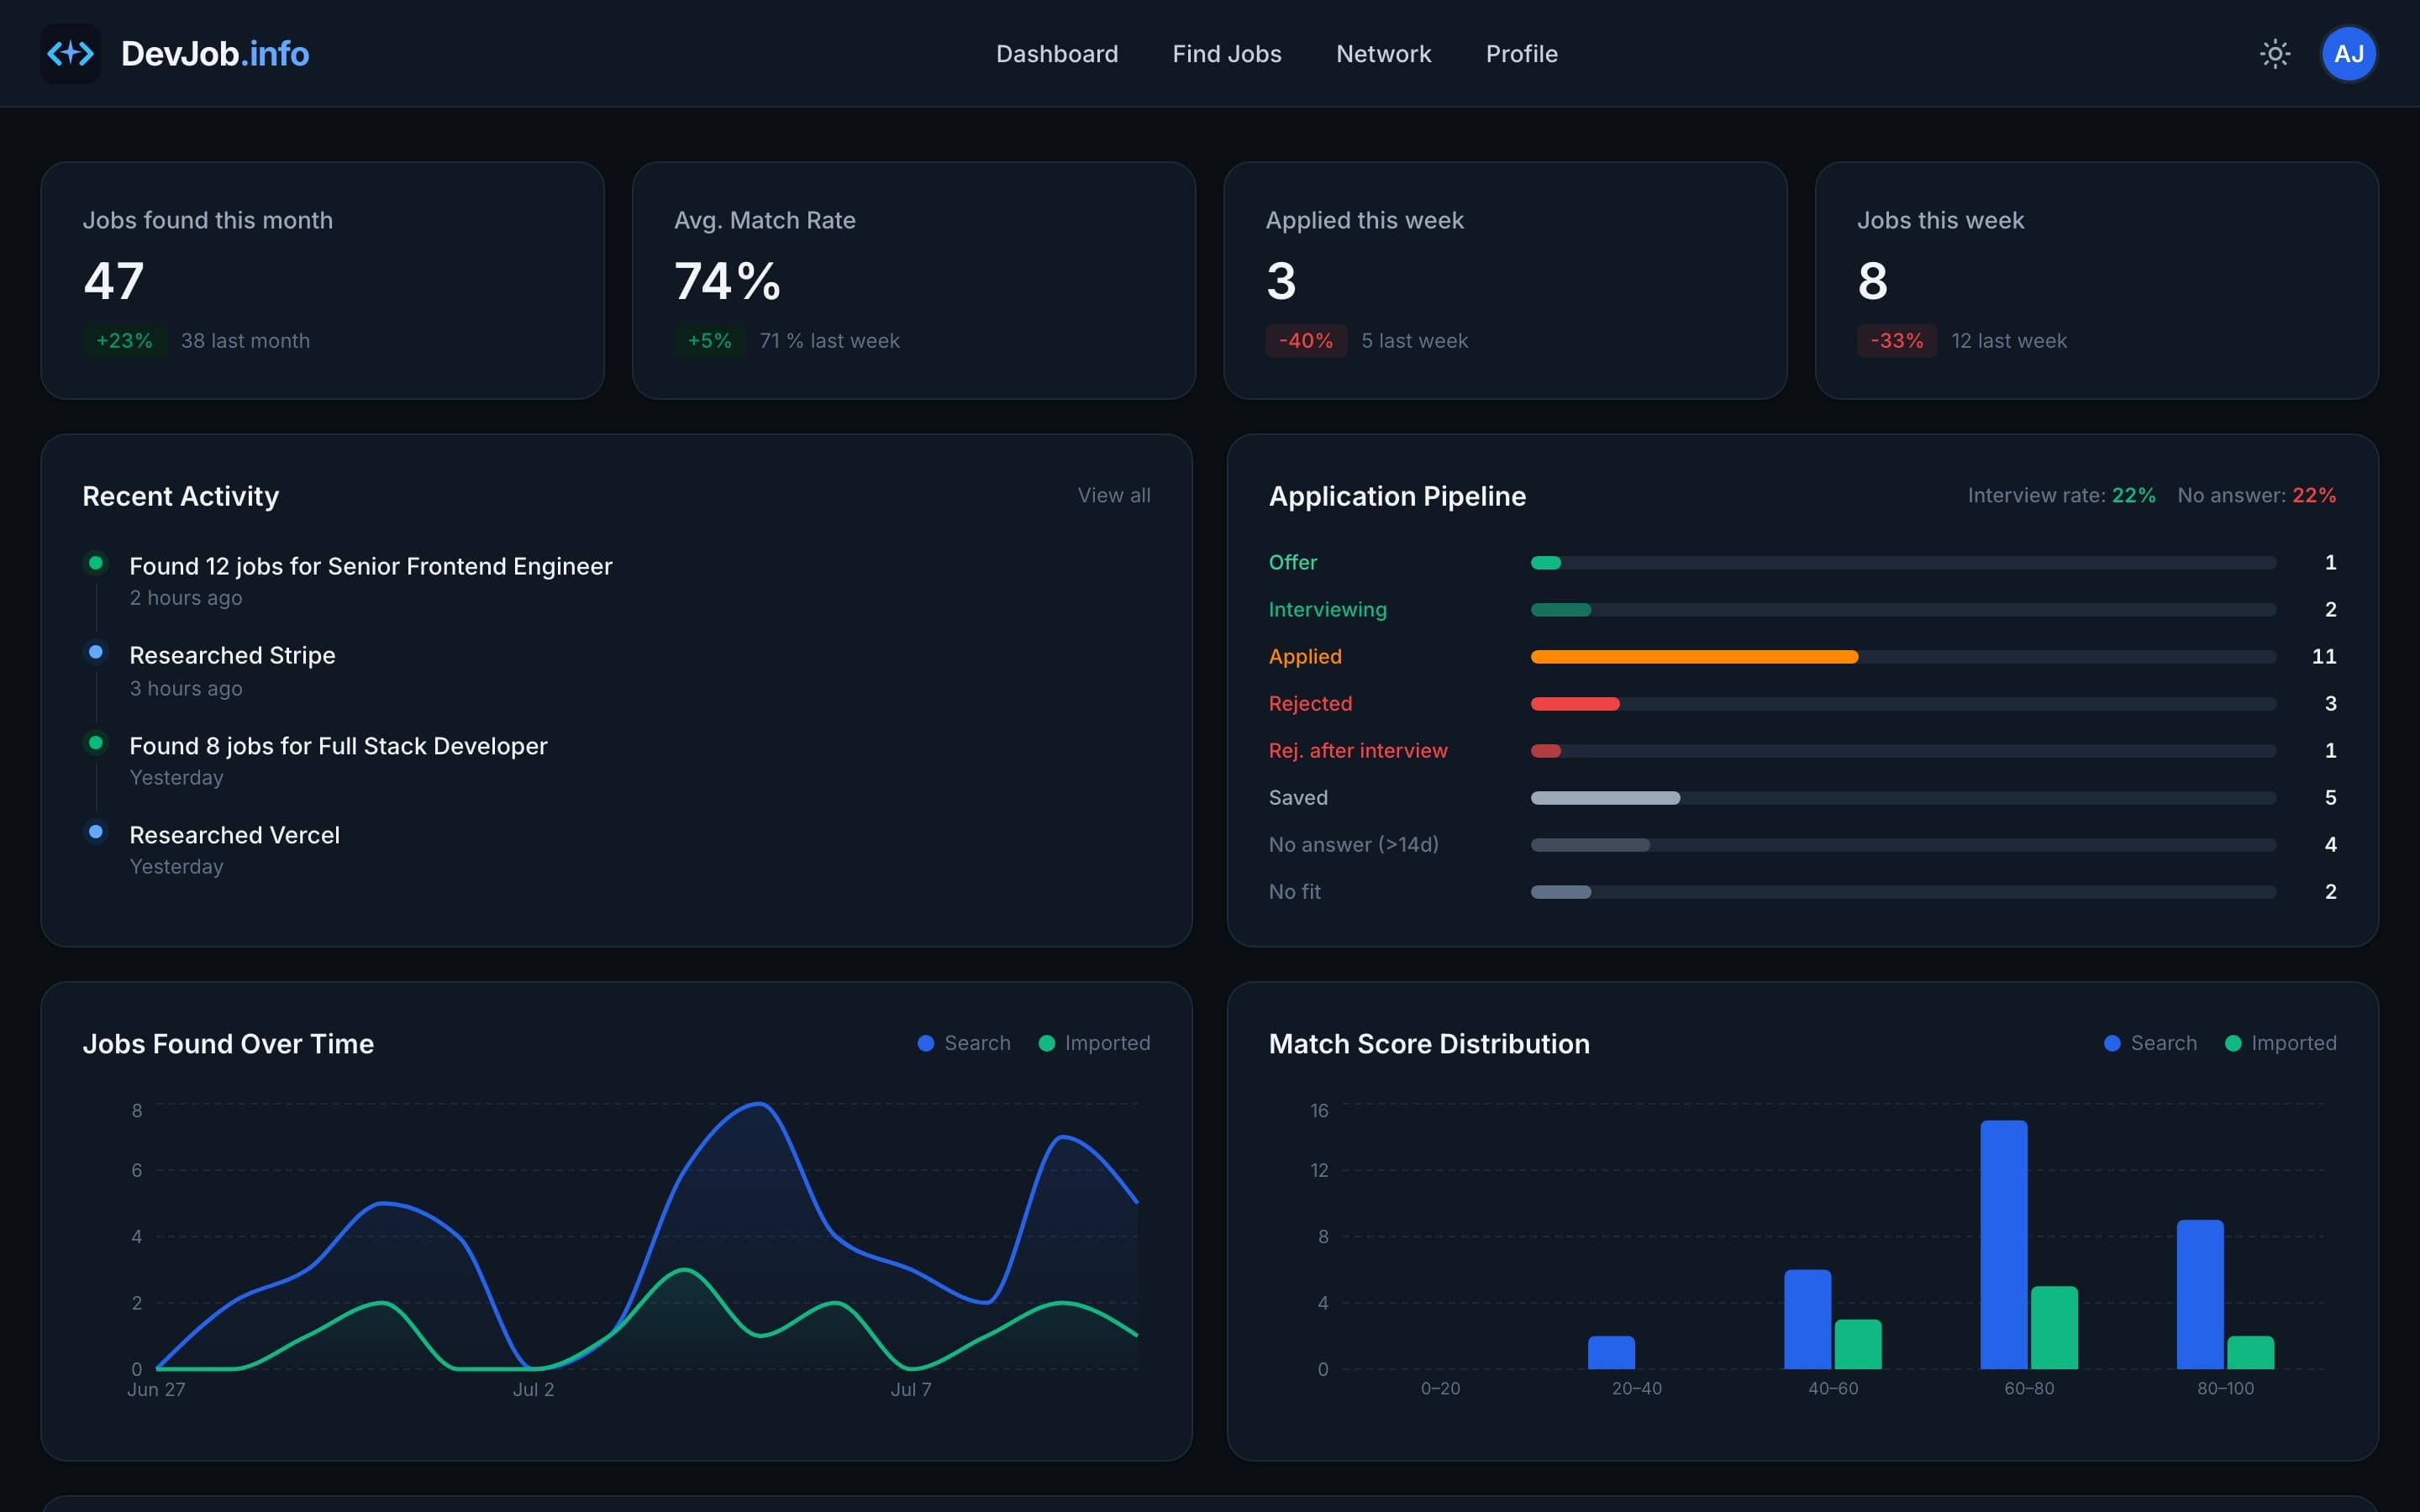Viewport: 2420px width, 1512px height.
Task: Go to Find Jobs page
Action: click(1227, 54)
